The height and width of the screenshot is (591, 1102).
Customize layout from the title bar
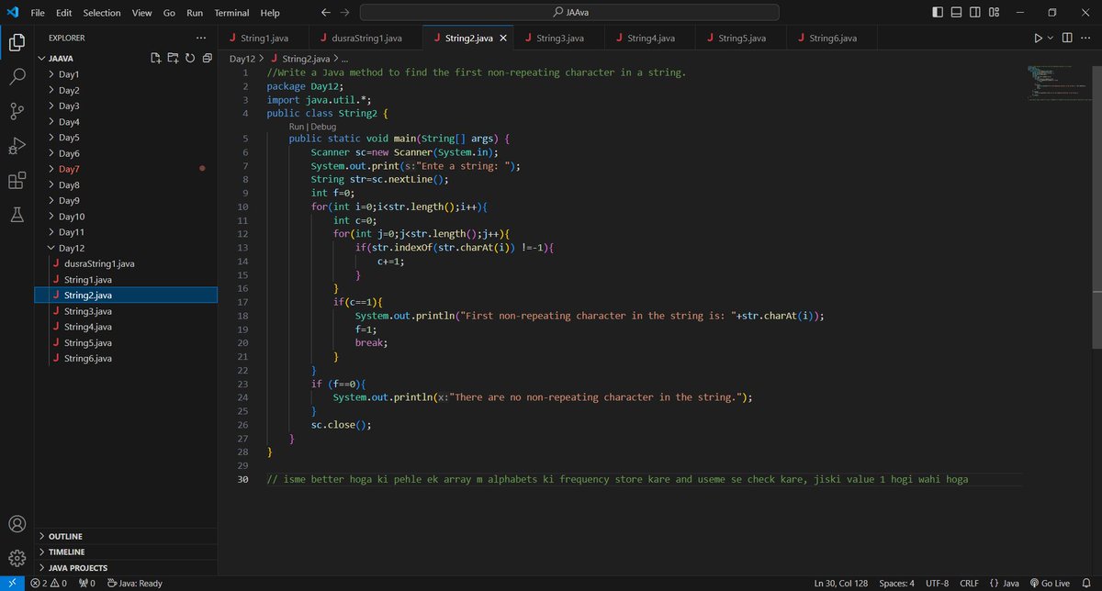(x=993, y=13)
